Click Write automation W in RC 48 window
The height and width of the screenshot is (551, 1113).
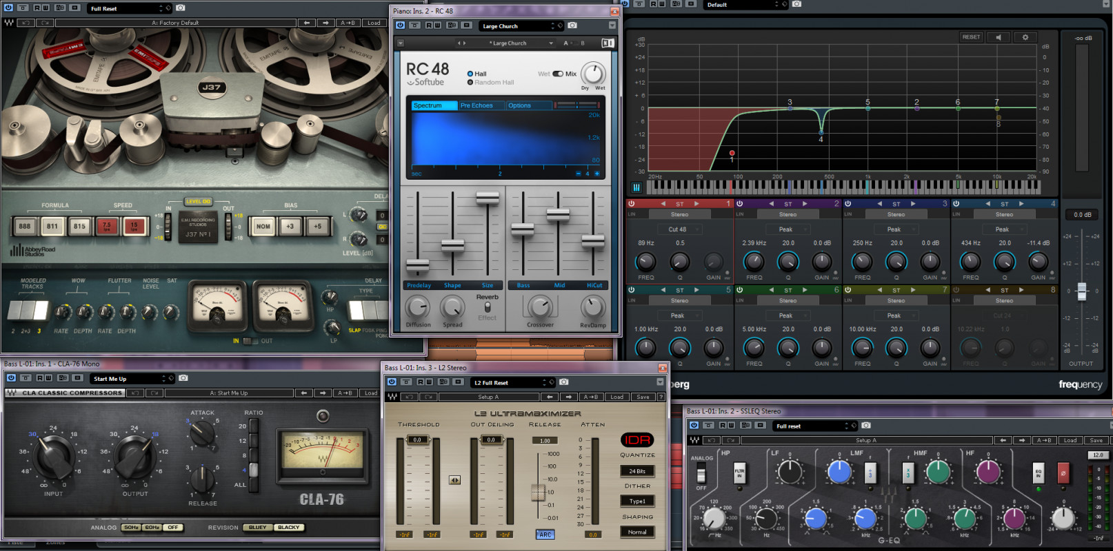[437, 25]
